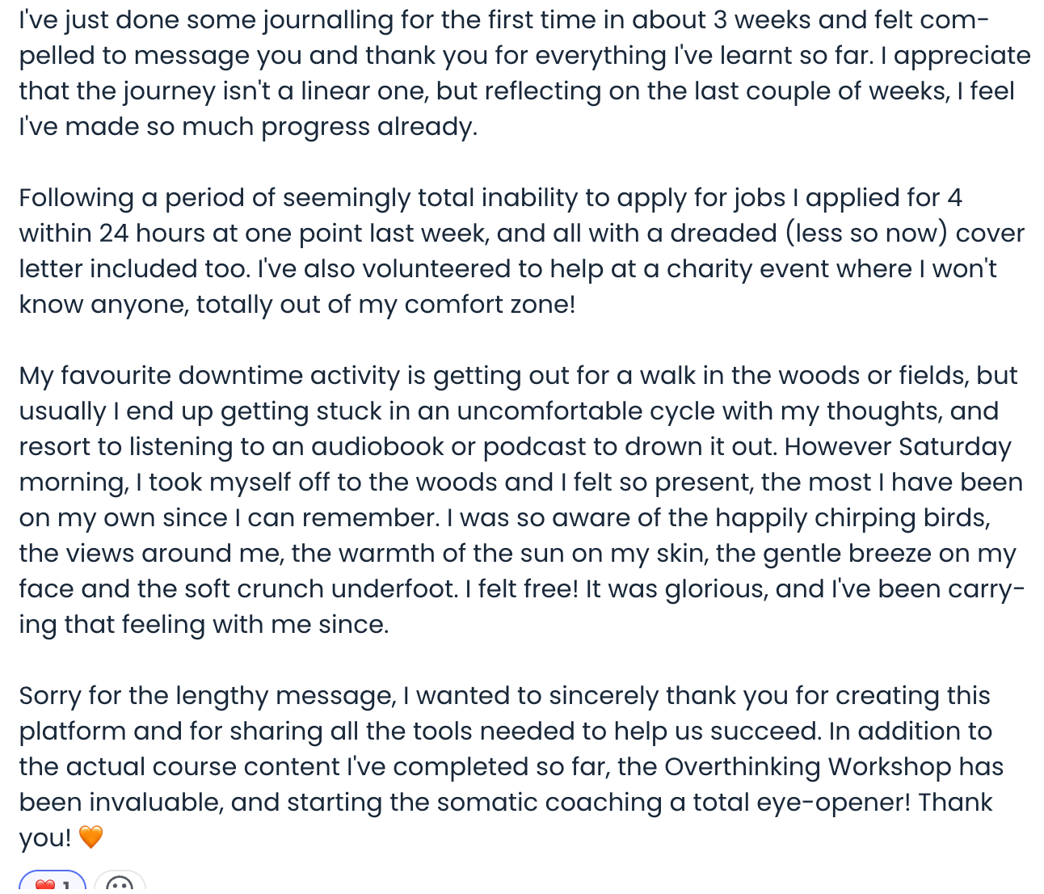Screen dimensions: 1044x894
Task: Click the phrase 'totally out of my comfort zone!'
Action: pyautogui.click(x=385, y=304)
